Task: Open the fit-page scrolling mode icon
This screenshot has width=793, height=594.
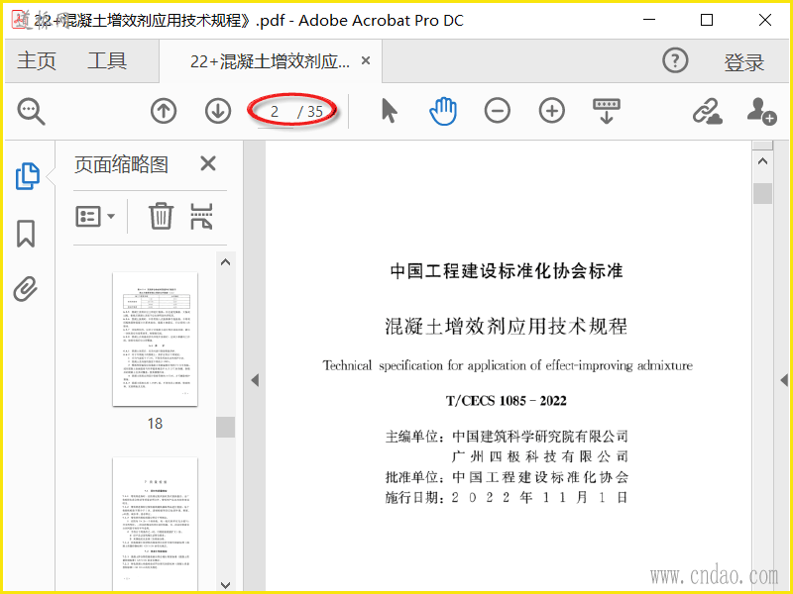Action: click(607, 111)
